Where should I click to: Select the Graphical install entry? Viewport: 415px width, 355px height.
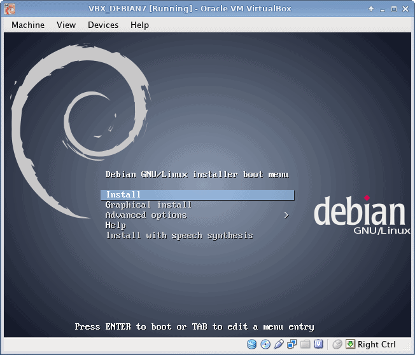pos(148,205)
